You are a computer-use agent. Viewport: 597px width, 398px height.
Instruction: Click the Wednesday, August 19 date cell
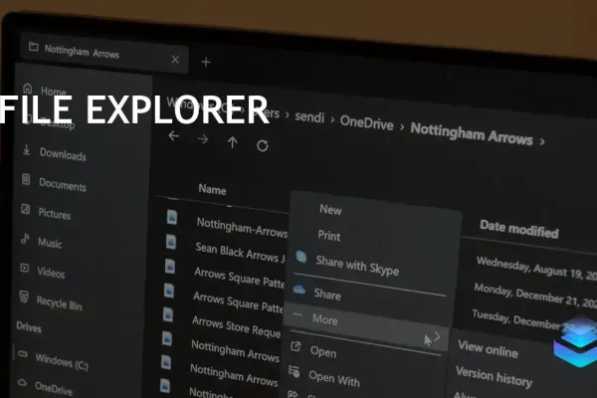(x=536, y=269)
